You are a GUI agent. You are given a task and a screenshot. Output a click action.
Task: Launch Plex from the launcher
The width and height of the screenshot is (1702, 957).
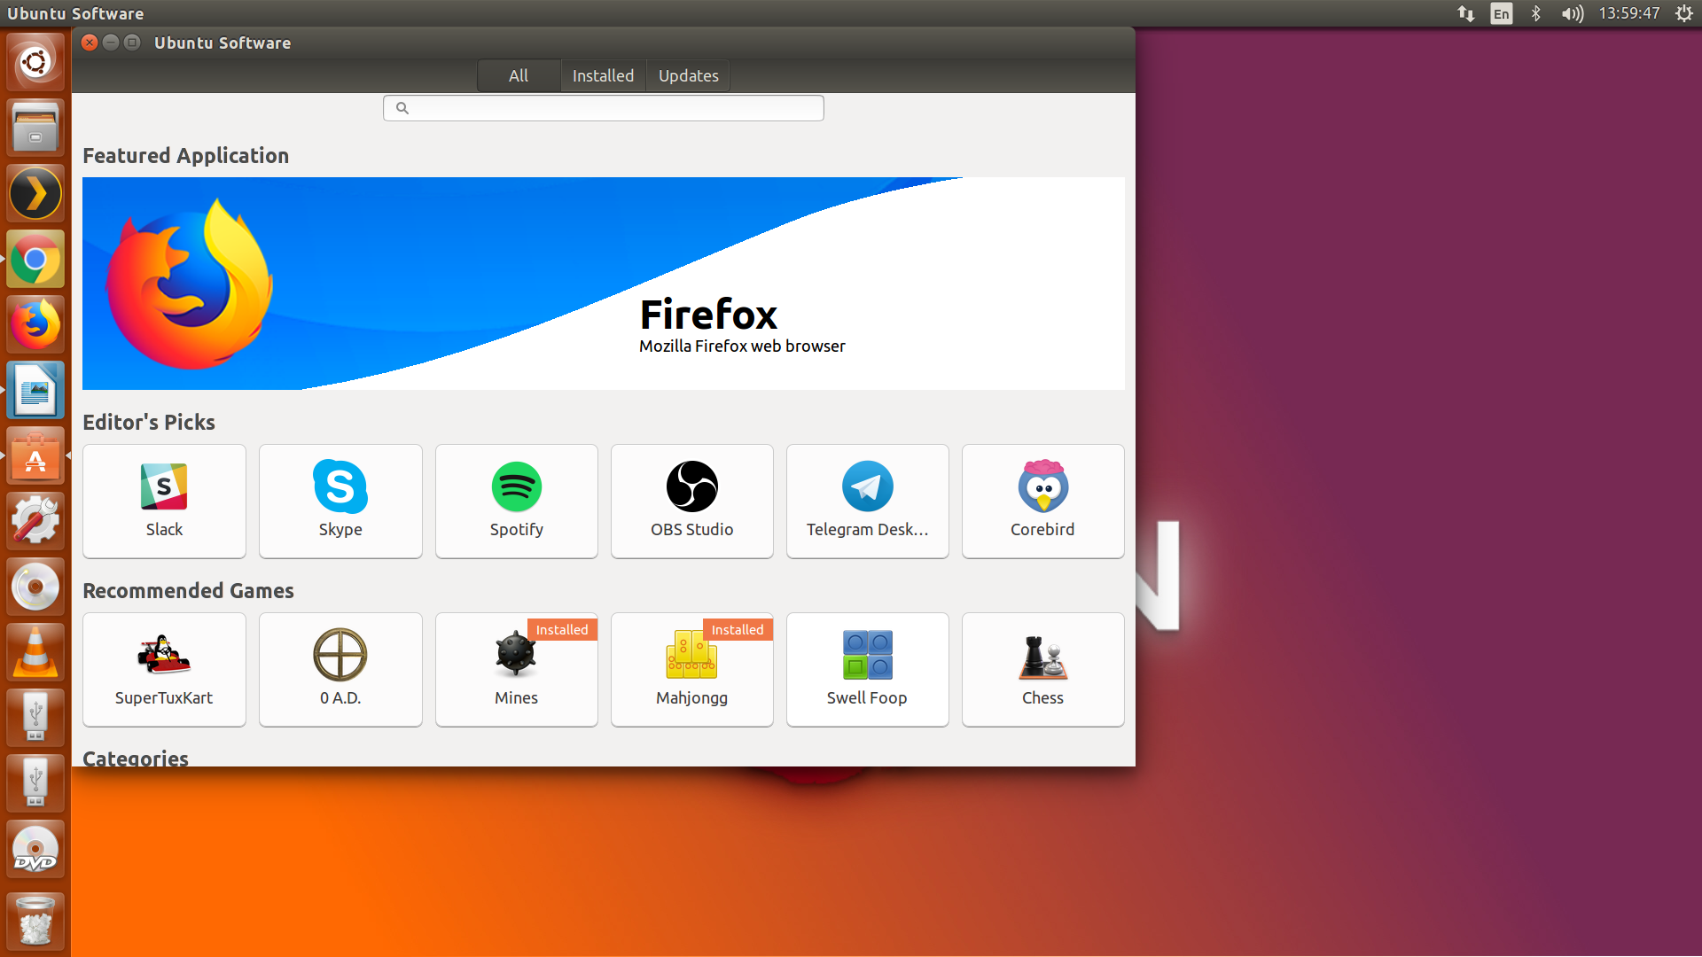[x=35, y=193]
